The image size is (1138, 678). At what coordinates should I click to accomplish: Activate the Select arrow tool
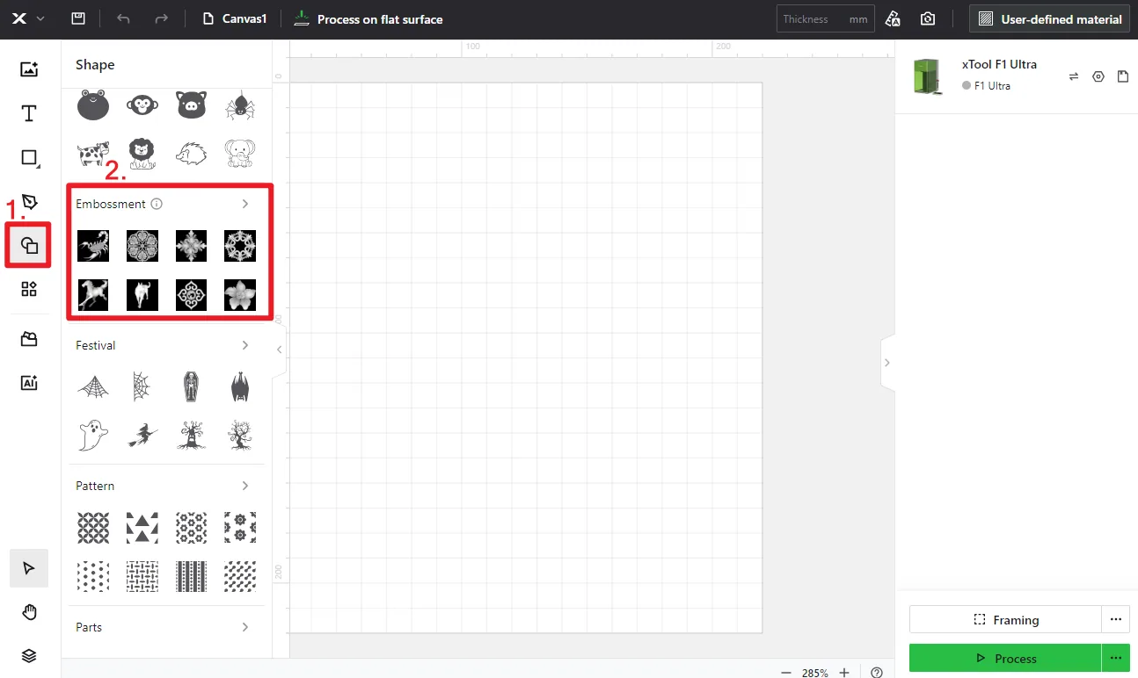(x=29, y=568)
